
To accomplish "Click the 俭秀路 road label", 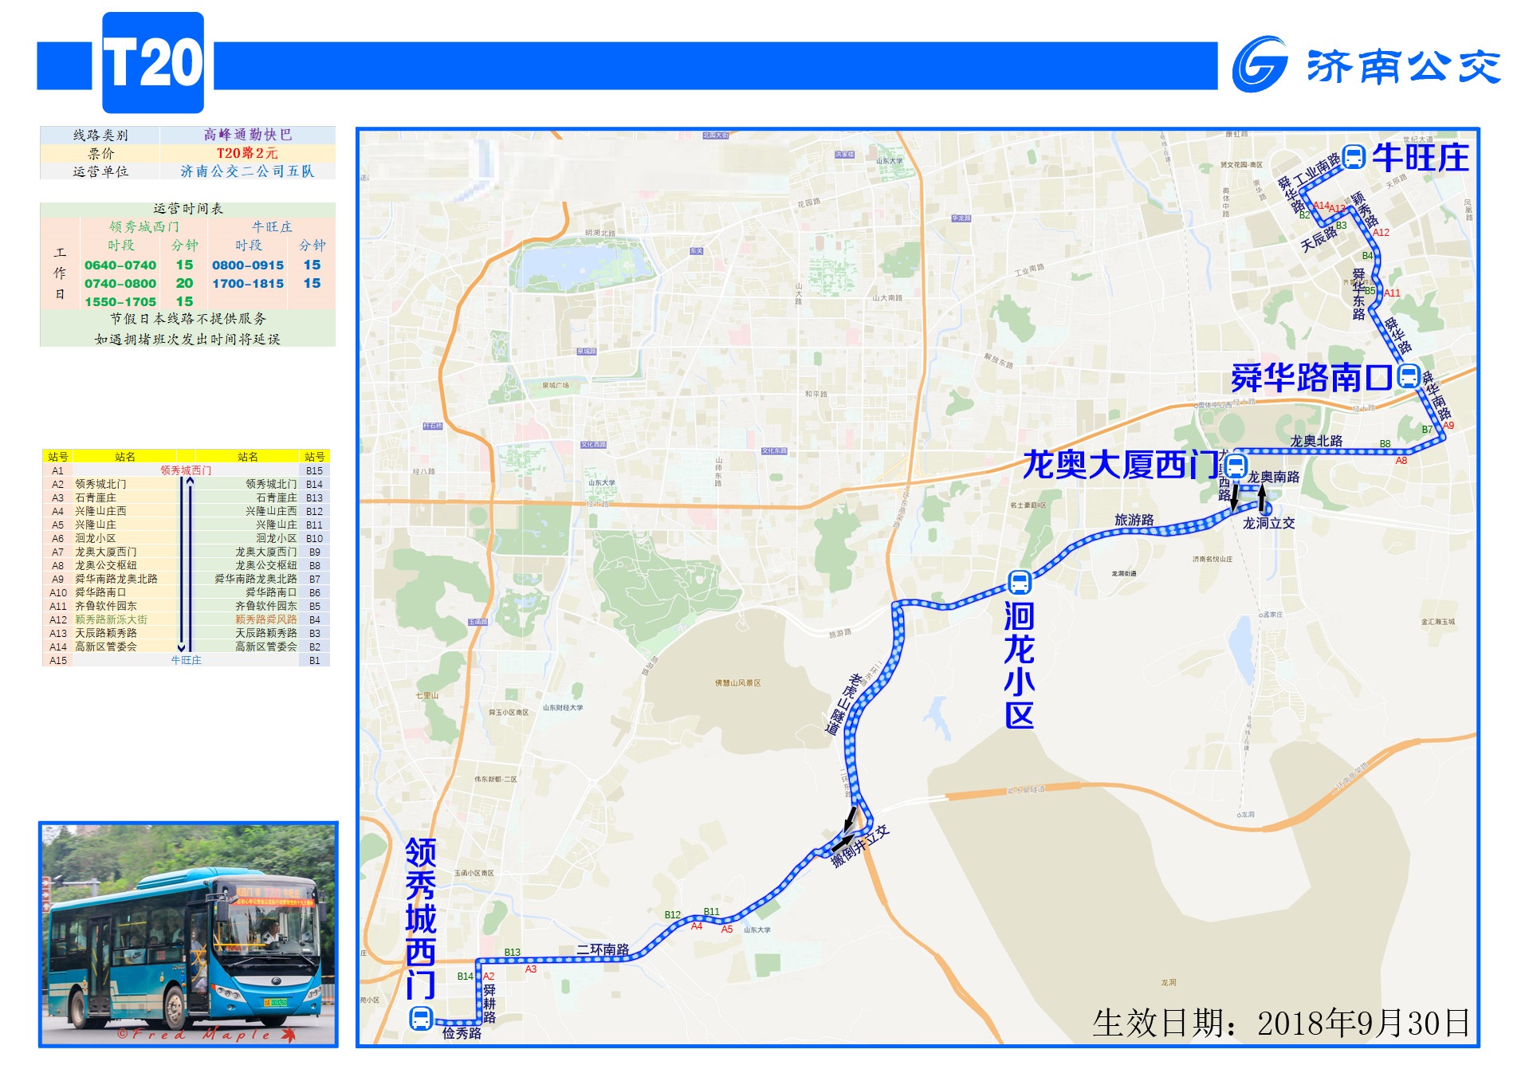I will [x=462, y=1033].
